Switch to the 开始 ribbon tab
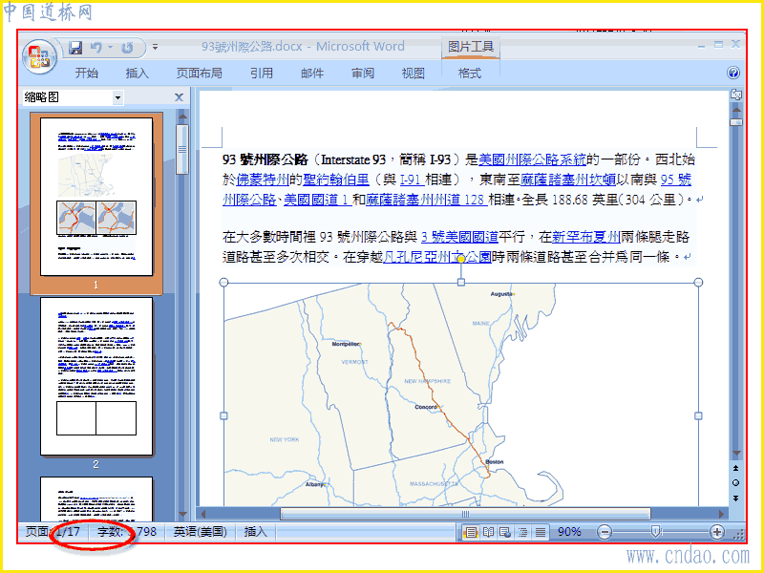The image size is (764, 573). point(87,74)
